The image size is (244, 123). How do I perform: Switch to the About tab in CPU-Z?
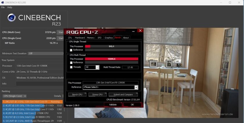click(x=126, y=38)
